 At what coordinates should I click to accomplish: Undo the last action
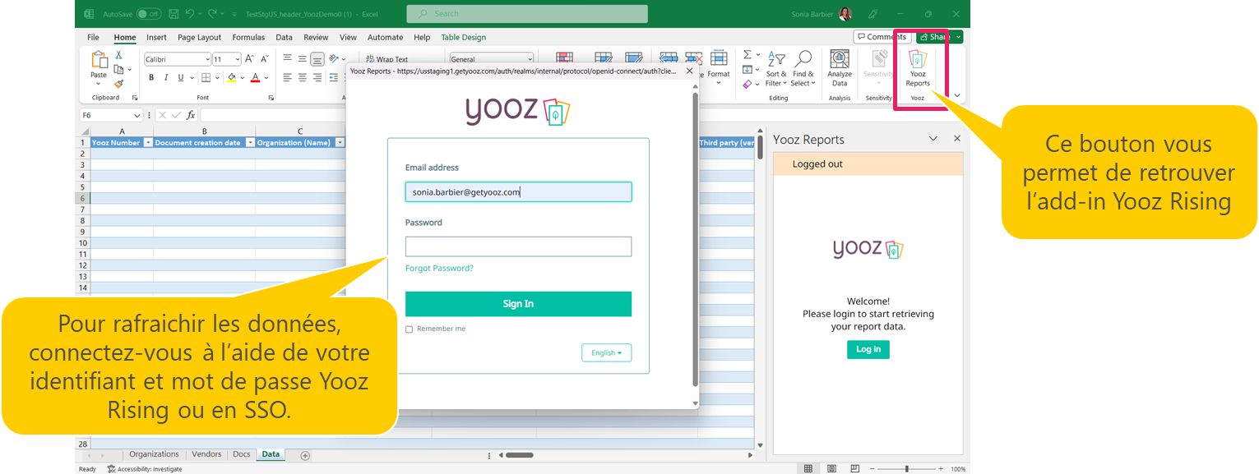coord(190,14)
